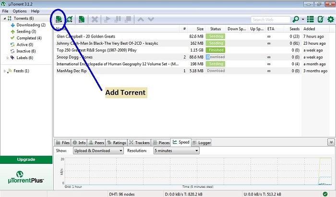The width and height of the screenshot is (336, 197).
Task: Sort by the Up Speed column header
Action: click(257, 29)
